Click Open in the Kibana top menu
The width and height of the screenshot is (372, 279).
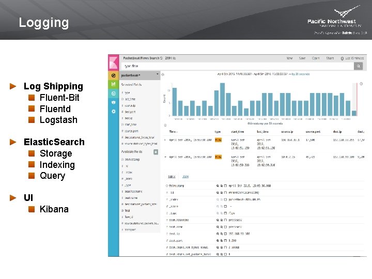pos(316,58)
